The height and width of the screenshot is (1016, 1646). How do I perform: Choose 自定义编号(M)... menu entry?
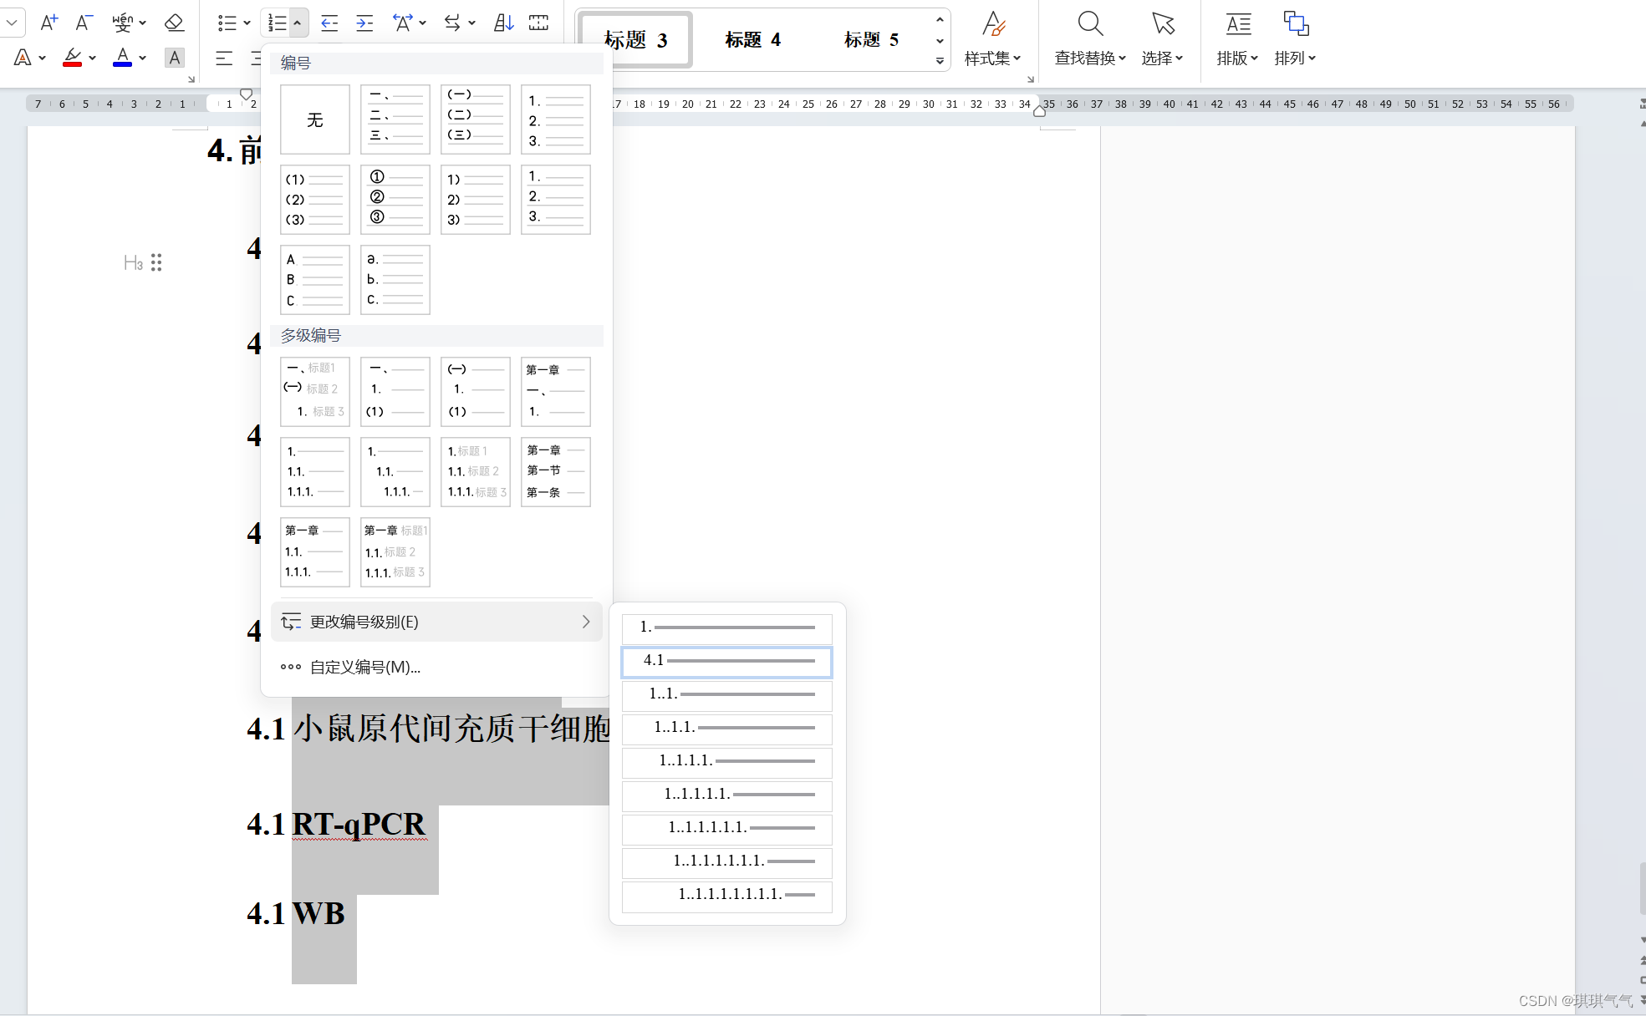(x=365, y=667)
